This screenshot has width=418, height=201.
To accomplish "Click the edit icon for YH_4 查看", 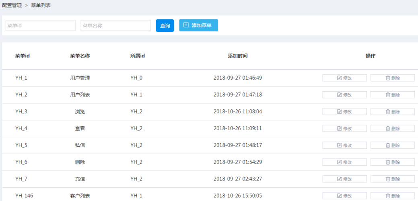I will point(340,129).
